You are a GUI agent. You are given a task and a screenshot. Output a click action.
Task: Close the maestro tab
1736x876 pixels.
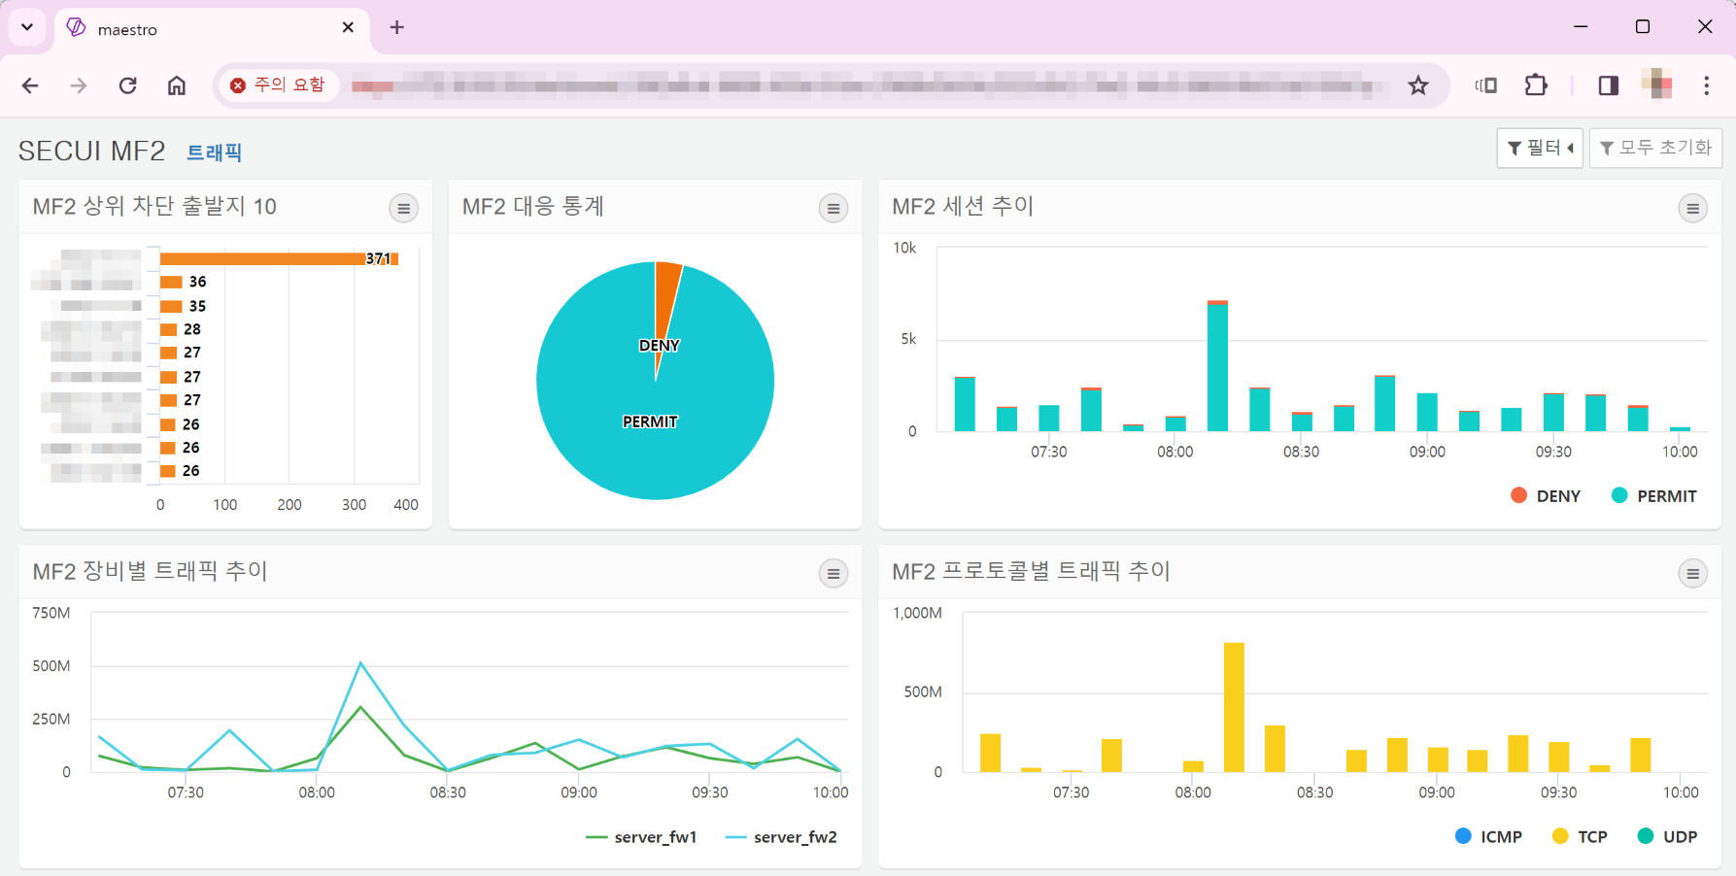pyautogui.click(x=348, y=28)
